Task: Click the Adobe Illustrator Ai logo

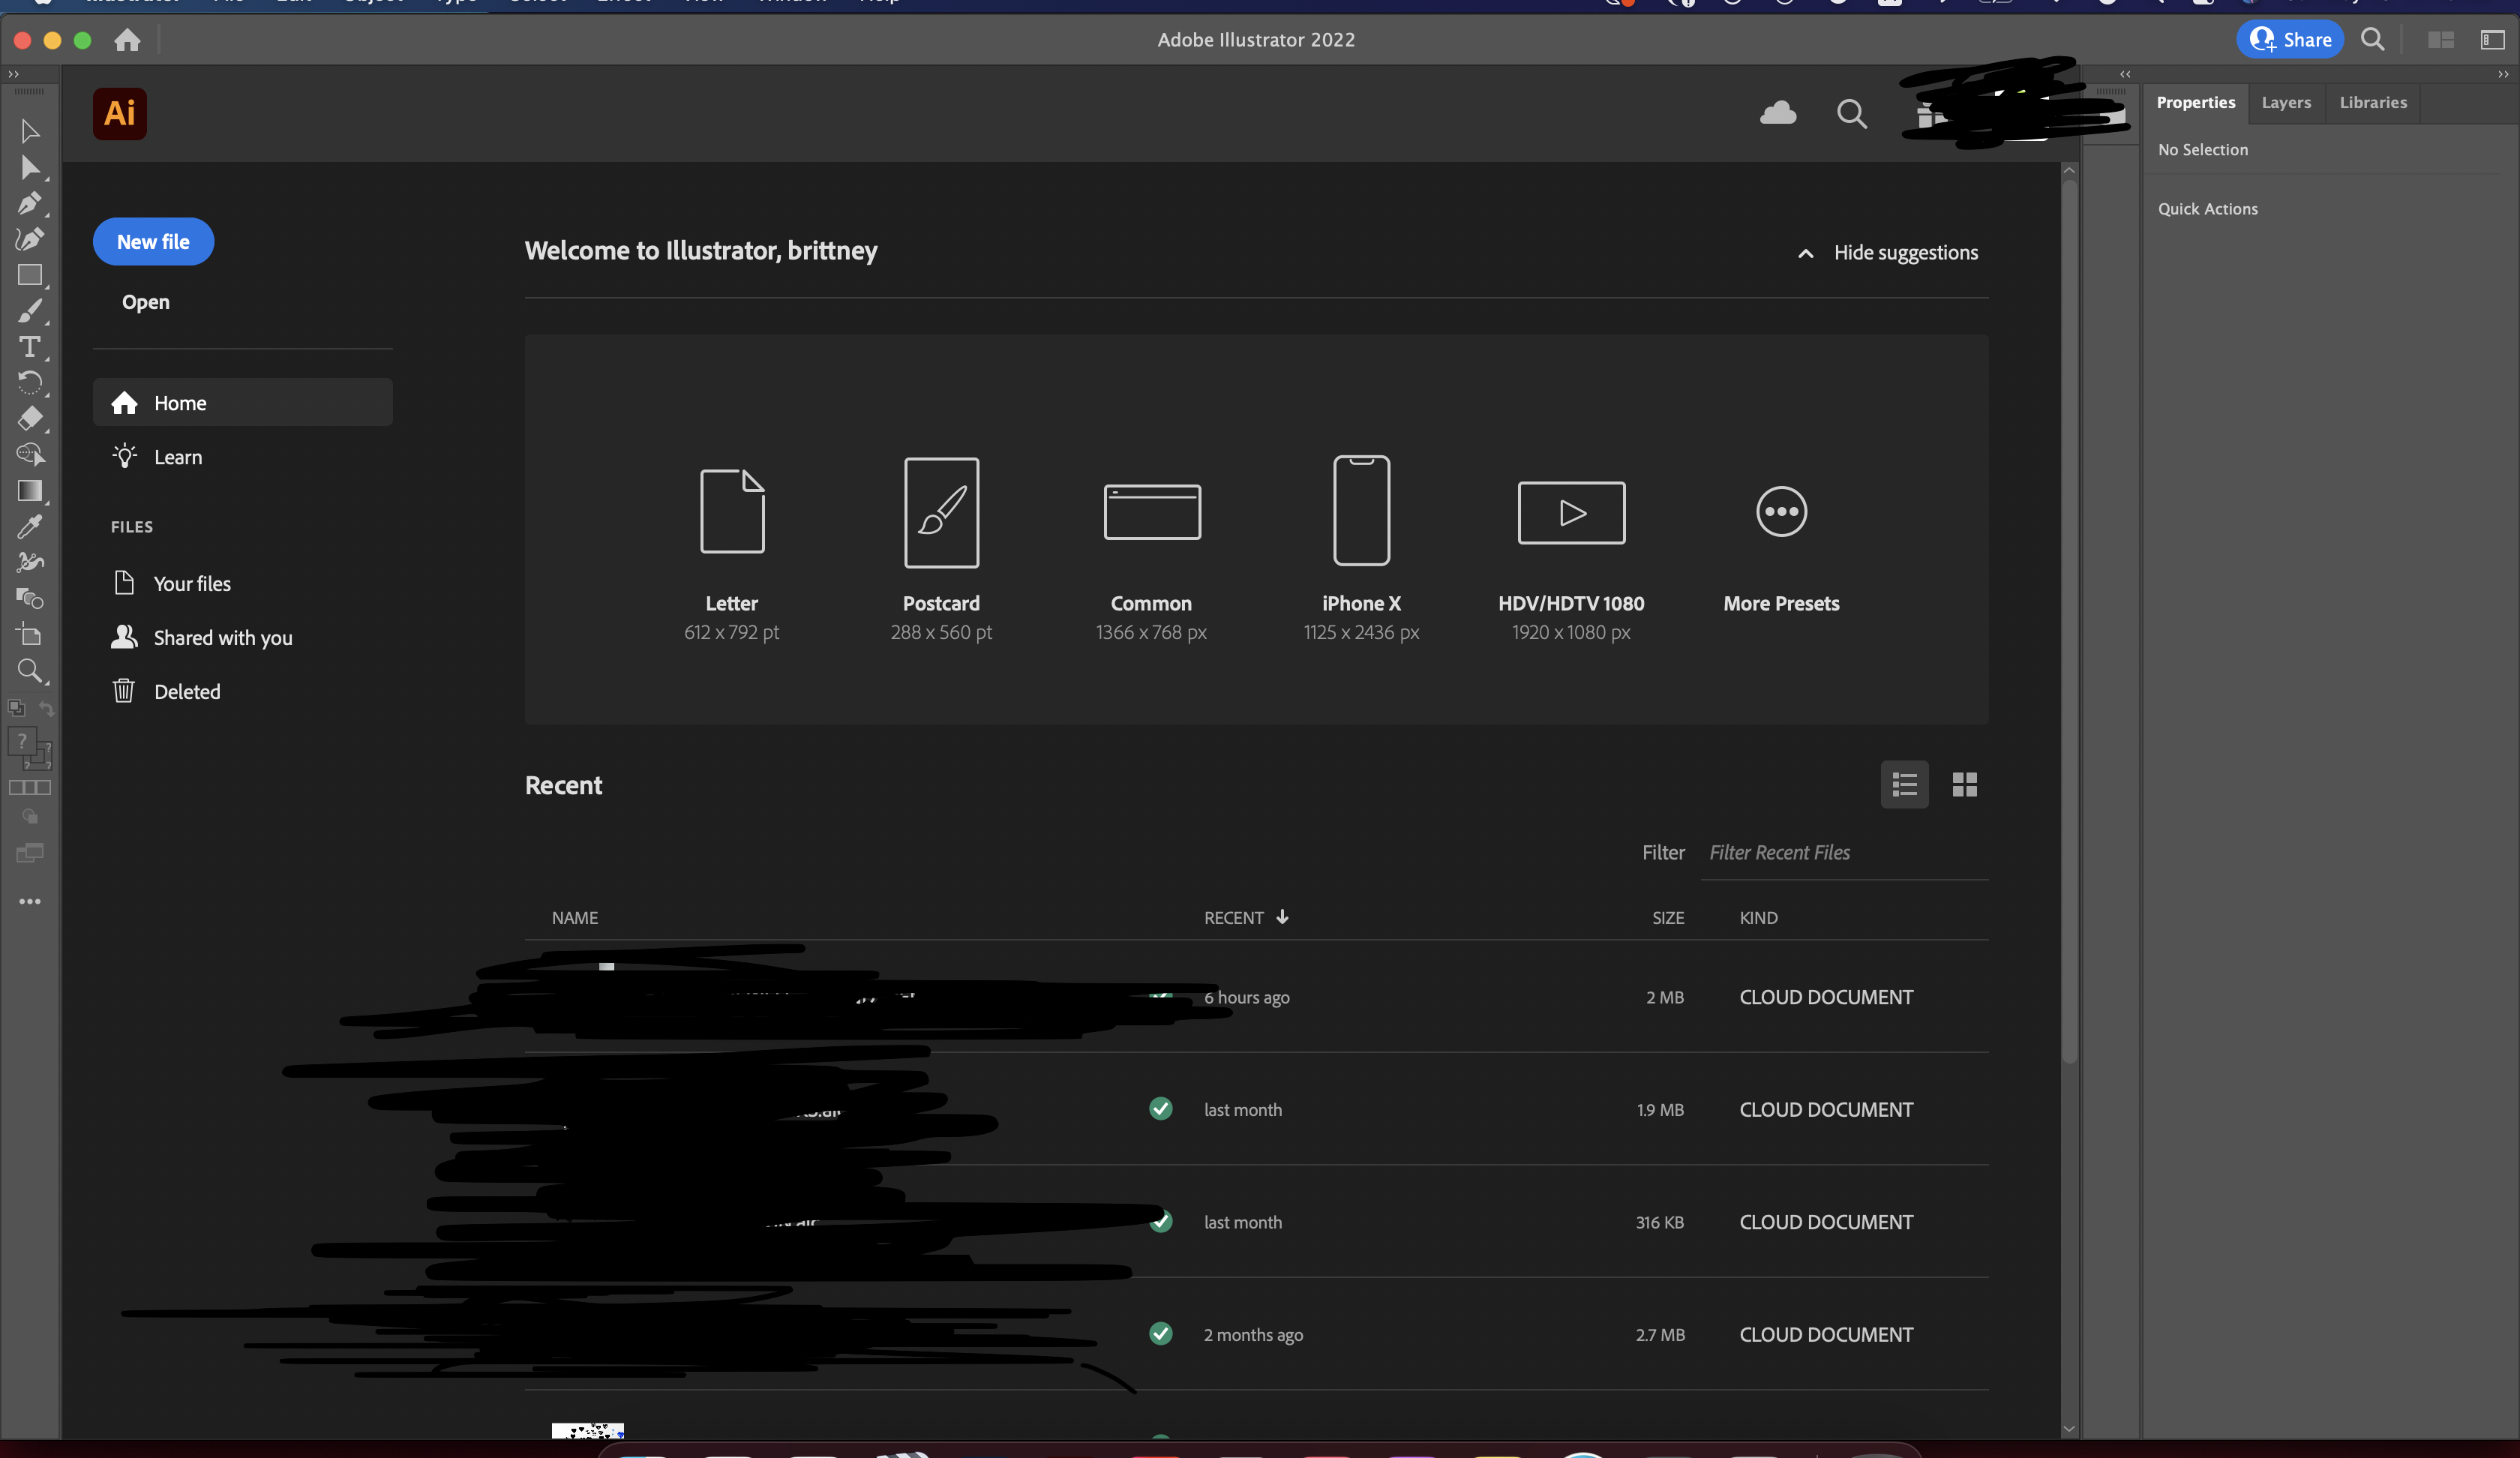Action: coord(120,113)
